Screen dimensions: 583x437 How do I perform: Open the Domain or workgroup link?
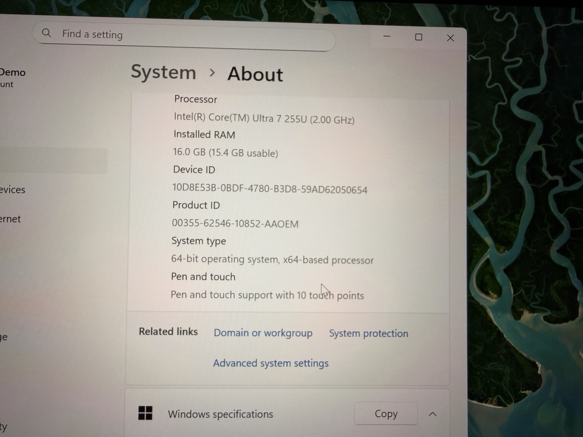click(x=263, y=333)
